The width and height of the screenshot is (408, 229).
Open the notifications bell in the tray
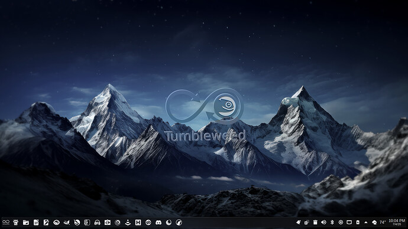click(299, 223)
